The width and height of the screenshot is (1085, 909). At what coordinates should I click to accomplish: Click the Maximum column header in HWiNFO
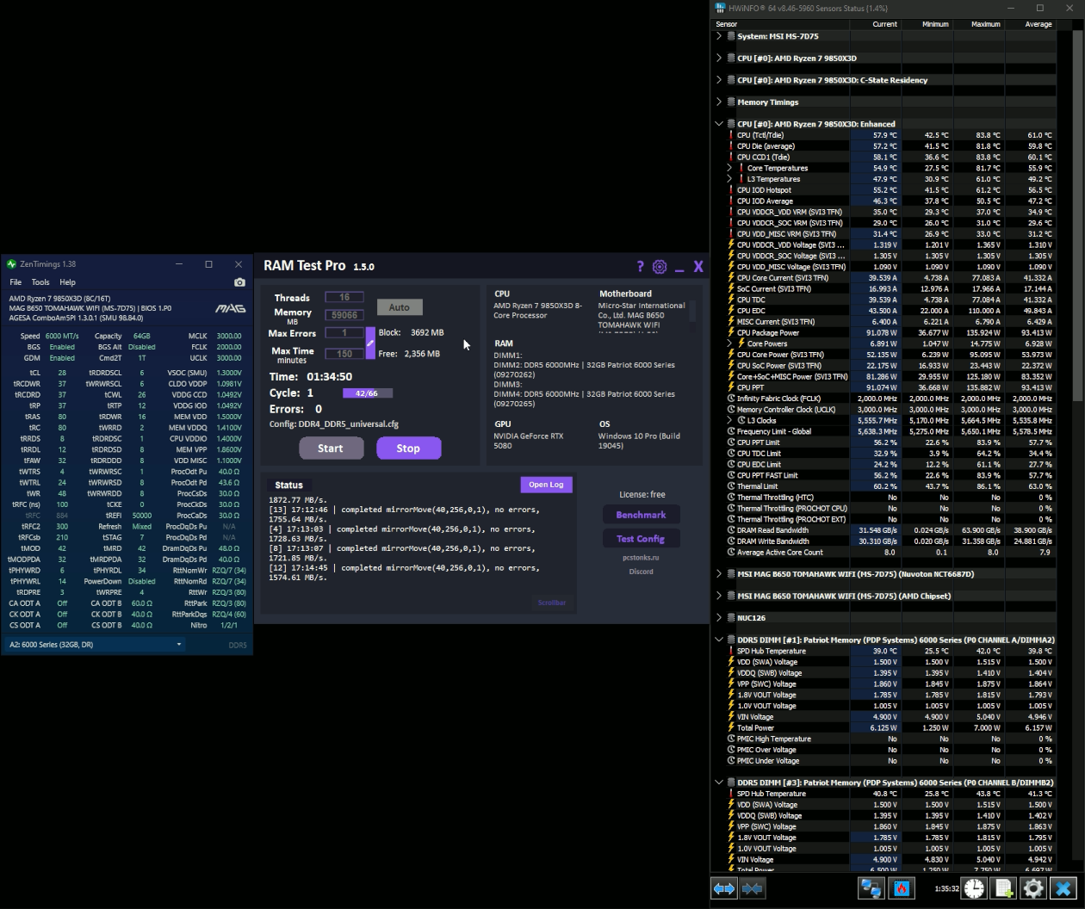[978, 24]
